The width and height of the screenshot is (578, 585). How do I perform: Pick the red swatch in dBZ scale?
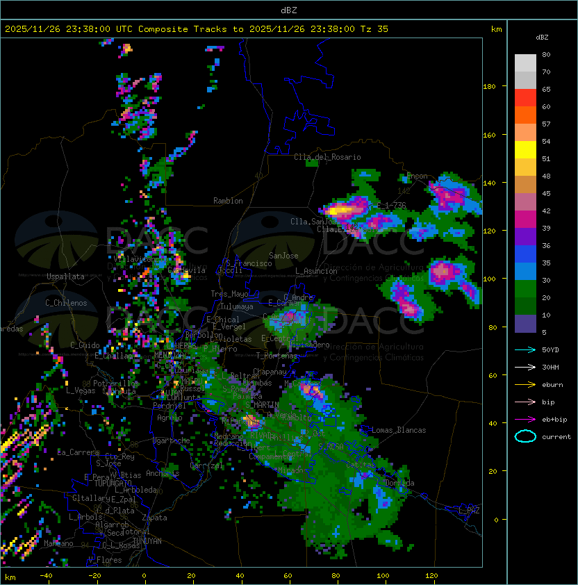525,97
